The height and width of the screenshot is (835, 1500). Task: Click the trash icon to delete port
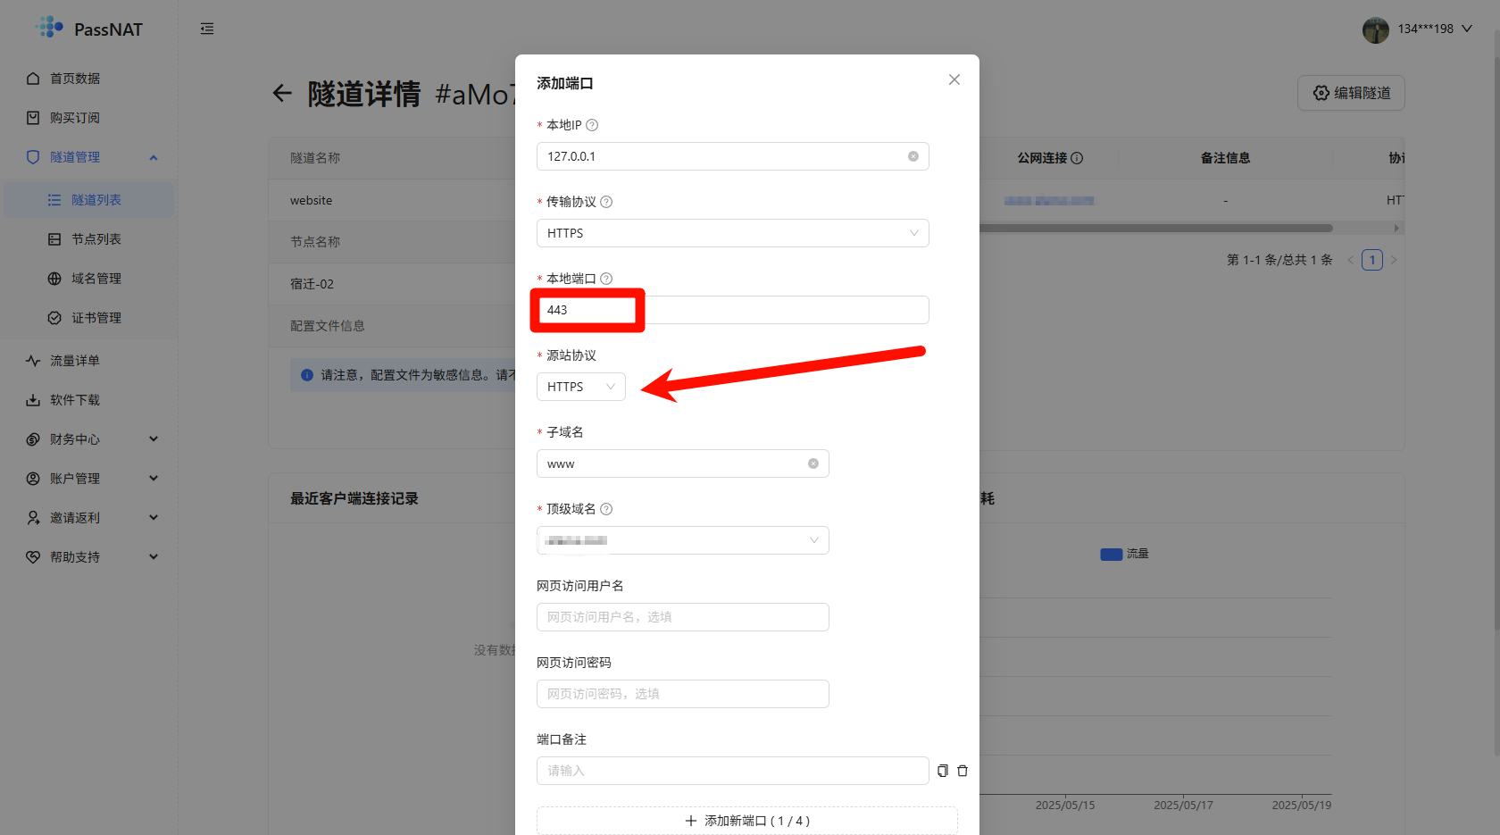tap(962, 771)
